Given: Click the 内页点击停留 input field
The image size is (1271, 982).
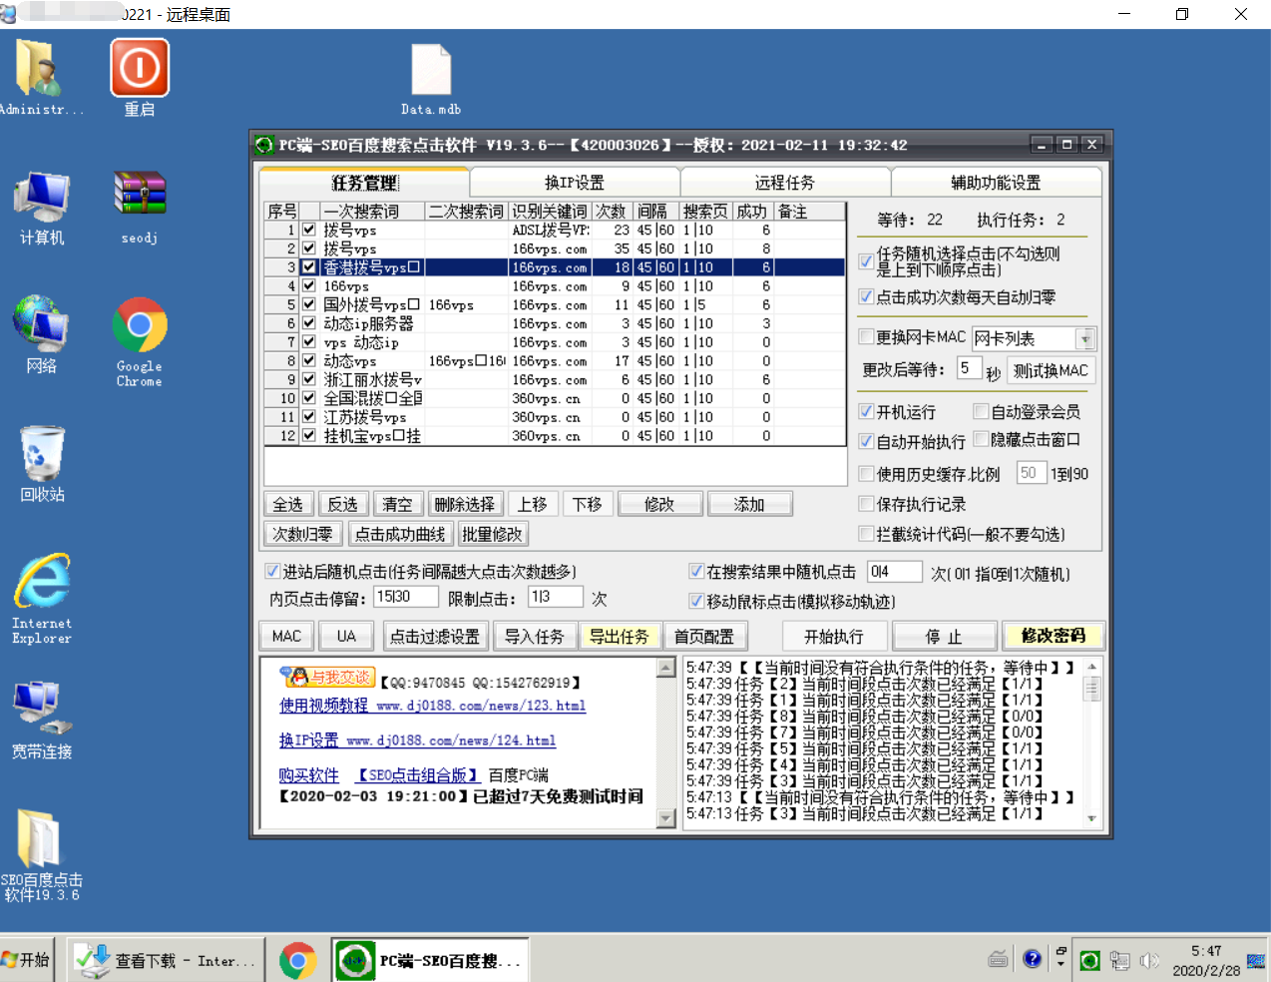Looking at the screenshot, I should pyautogui.click(x=406, y=597).
